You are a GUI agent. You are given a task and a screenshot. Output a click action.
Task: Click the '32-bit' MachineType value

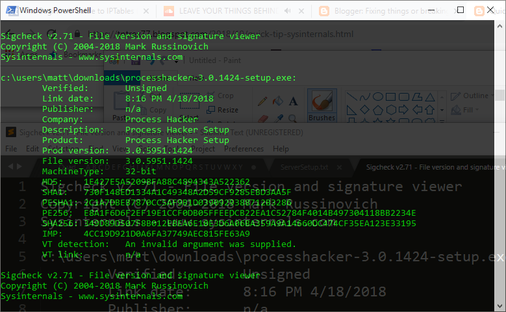pyautogui.click(x=141, y=171)
